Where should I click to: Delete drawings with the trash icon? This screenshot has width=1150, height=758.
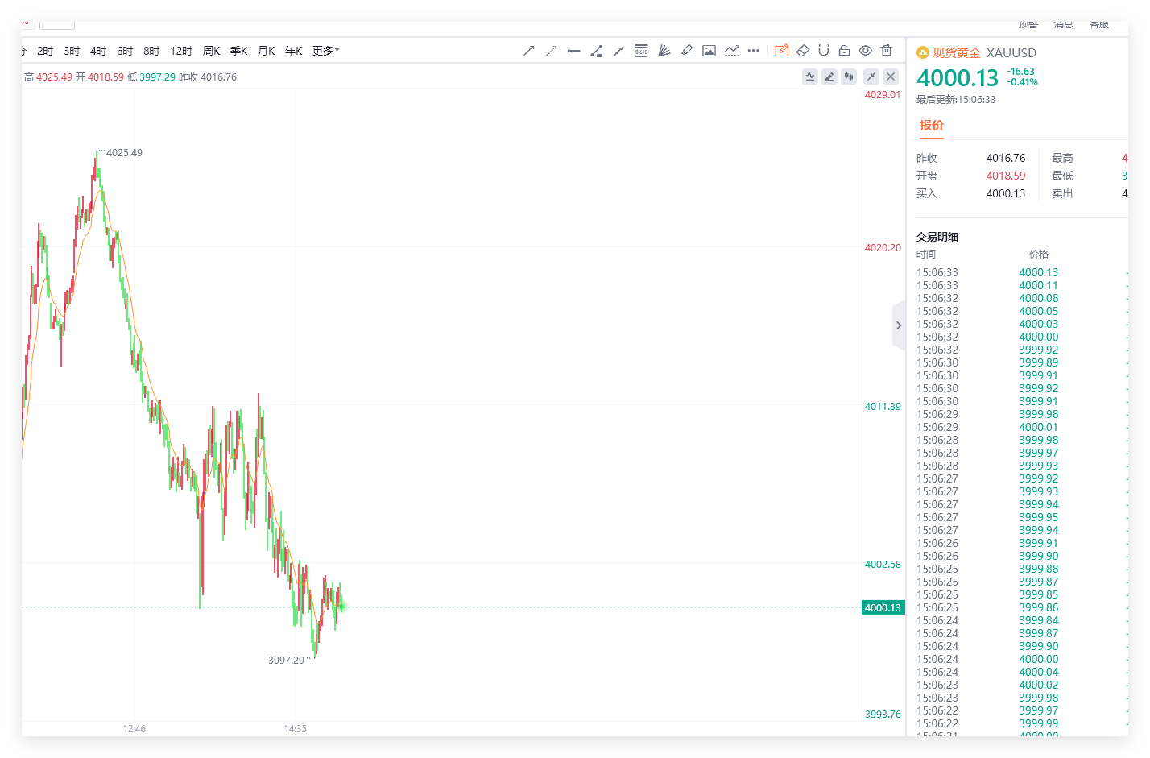pyautogui.click(x=887, y=51)
